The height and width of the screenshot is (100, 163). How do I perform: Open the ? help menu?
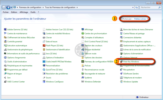click(38, 12)
